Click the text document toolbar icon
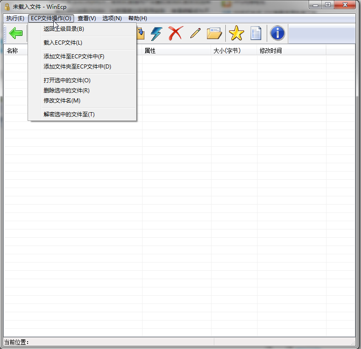Image resolution: width=361 pixels, height=349 pixels. click(x=256, y=34)
